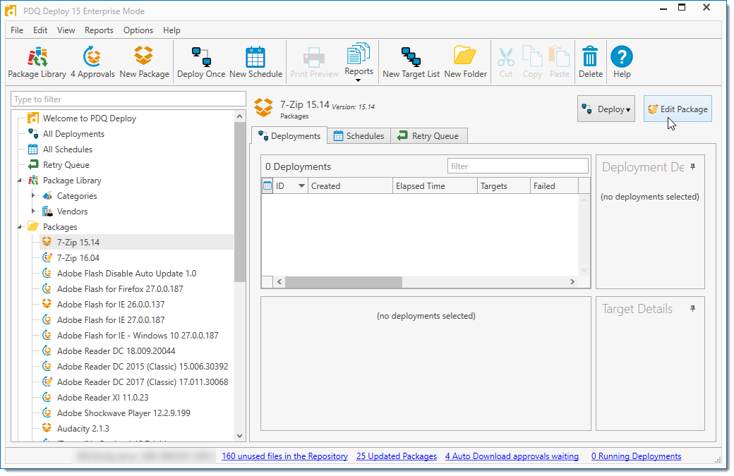The image size is (734, 476).
Task: Select Adobe Flash for Firefox 27.0.0.187
Action: pyautogui.click(x=120, y=288)
